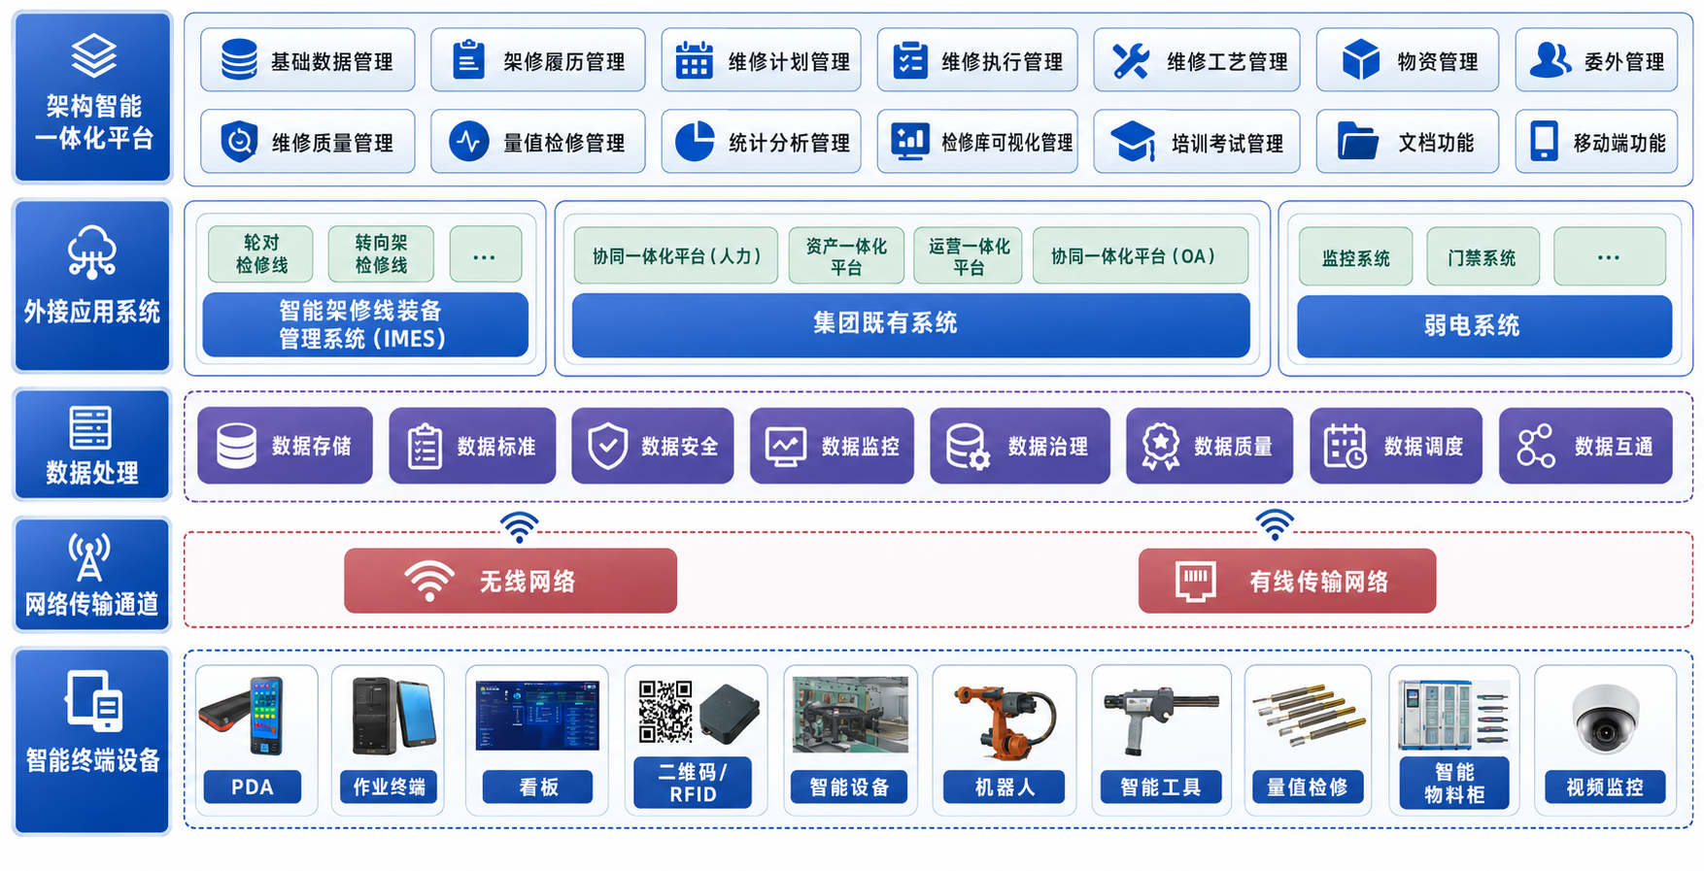
Task: Select the 轮对检修线 box
Action: [260, 253]
